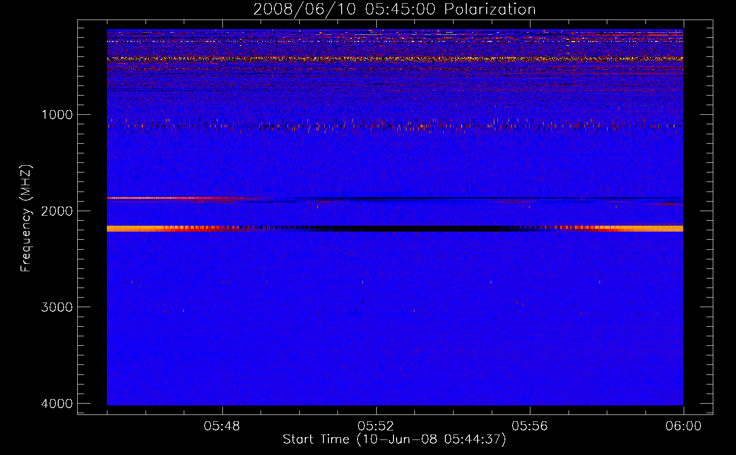Click the 05:52 time tick label
736x455 pixels.
pyautogui.click(x=376, y=426)
